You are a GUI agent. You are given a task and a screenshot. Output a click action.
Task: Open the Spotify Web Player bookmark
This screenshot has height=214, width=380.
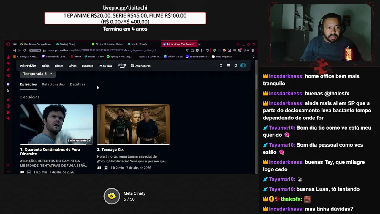(119, 56)
